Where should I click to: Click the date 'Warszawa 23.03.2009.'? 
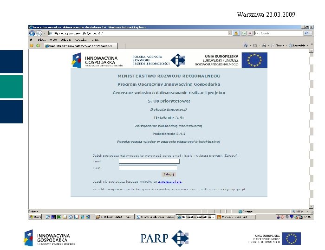[267, 14]
